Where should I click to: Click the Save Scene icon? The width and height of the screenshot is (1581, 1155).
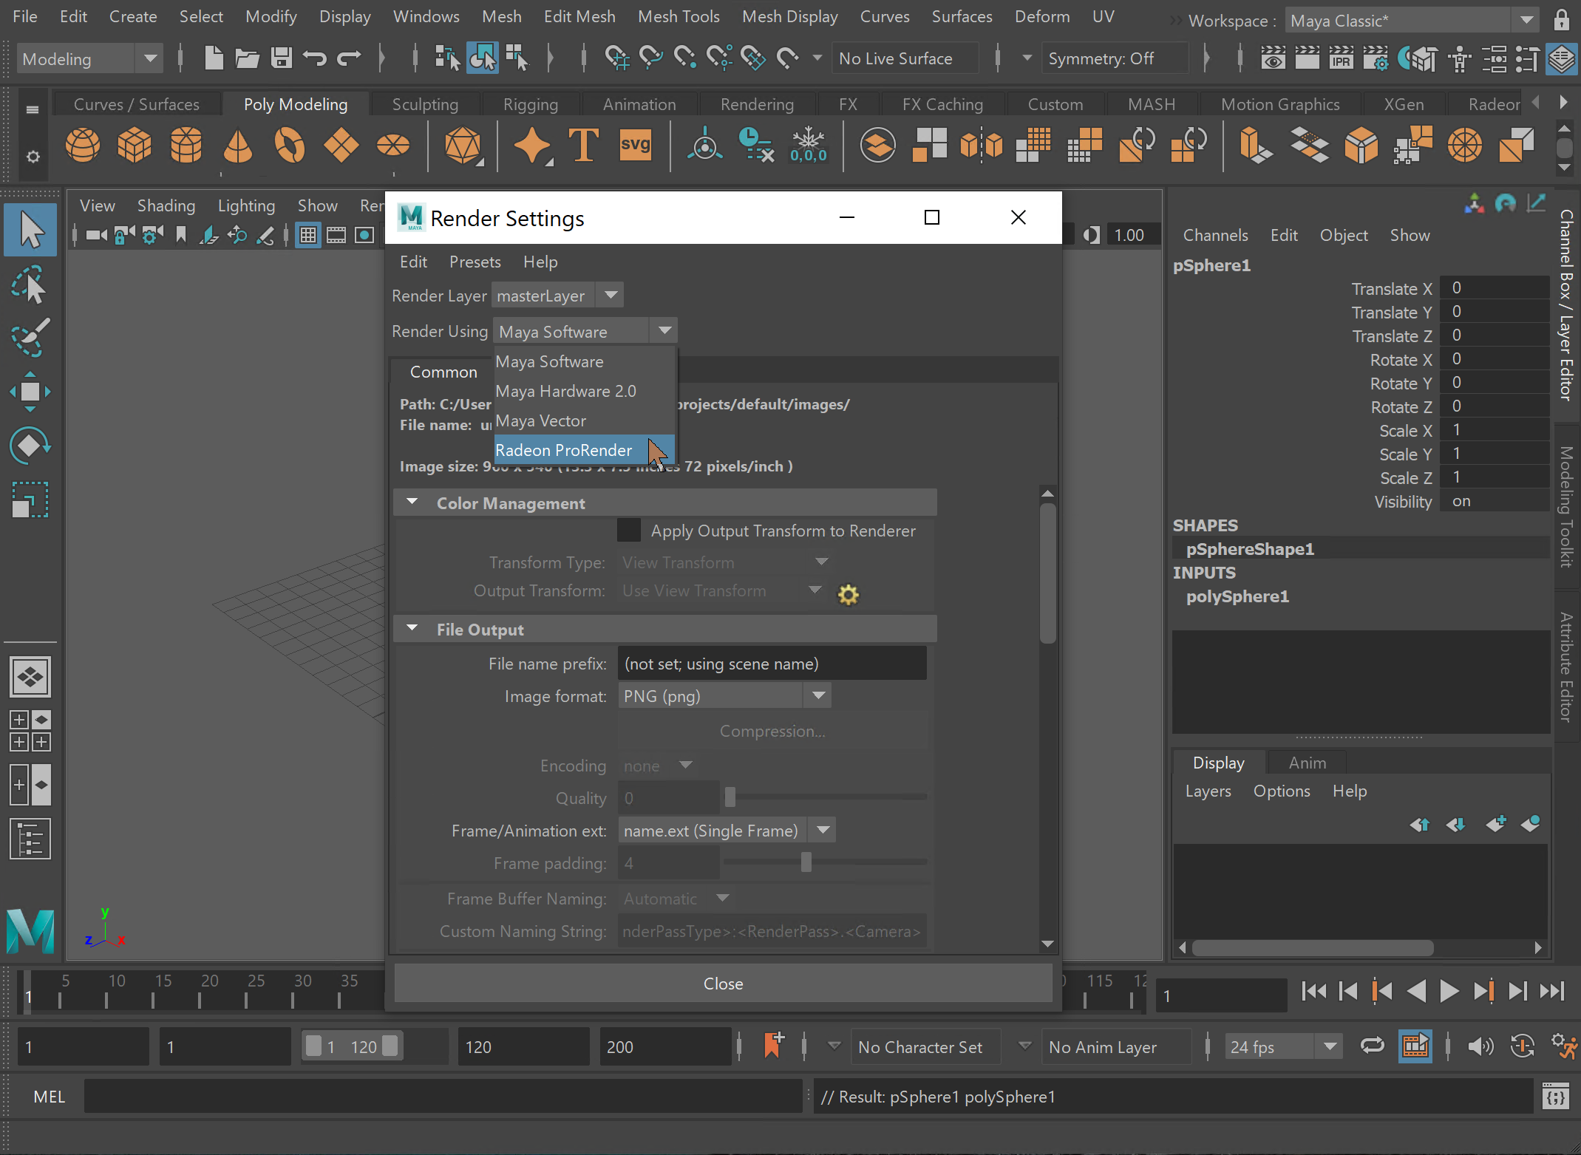point(281,58)
